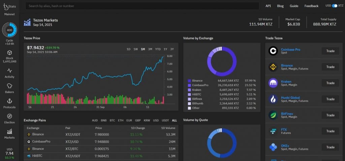Click the BitFinex leaf logo
The height and width of the screenshot is (161, 345).
[273, 115]
